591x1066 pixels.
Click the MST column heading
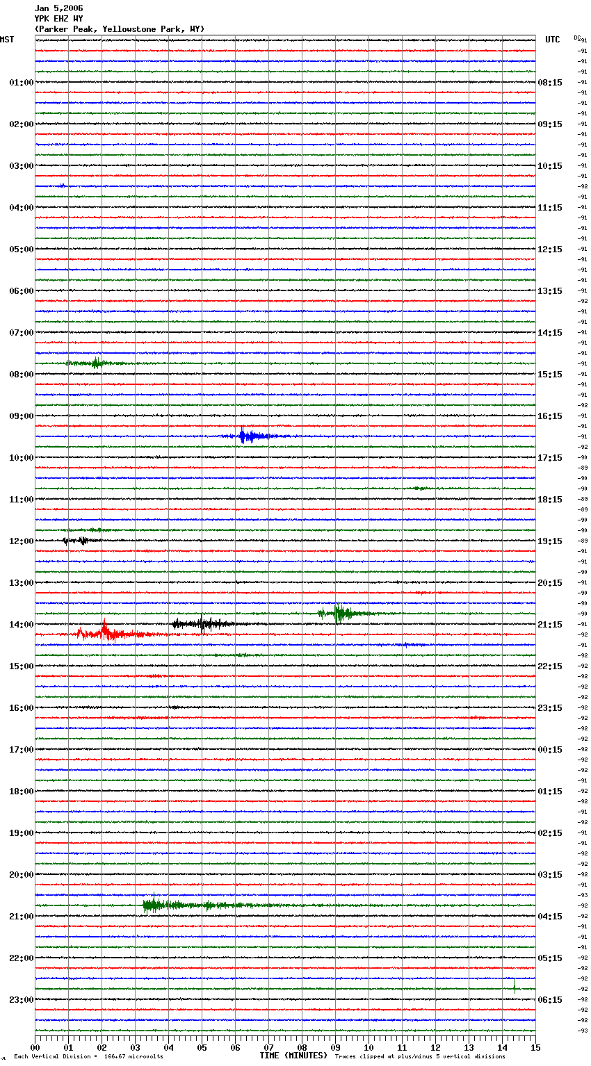7,40
